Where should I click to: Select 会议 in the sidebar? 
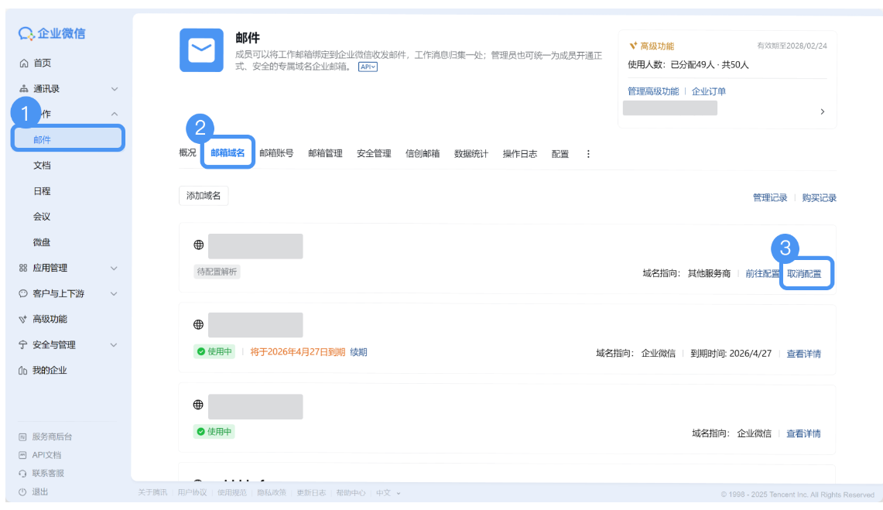[x=41, y=216]
